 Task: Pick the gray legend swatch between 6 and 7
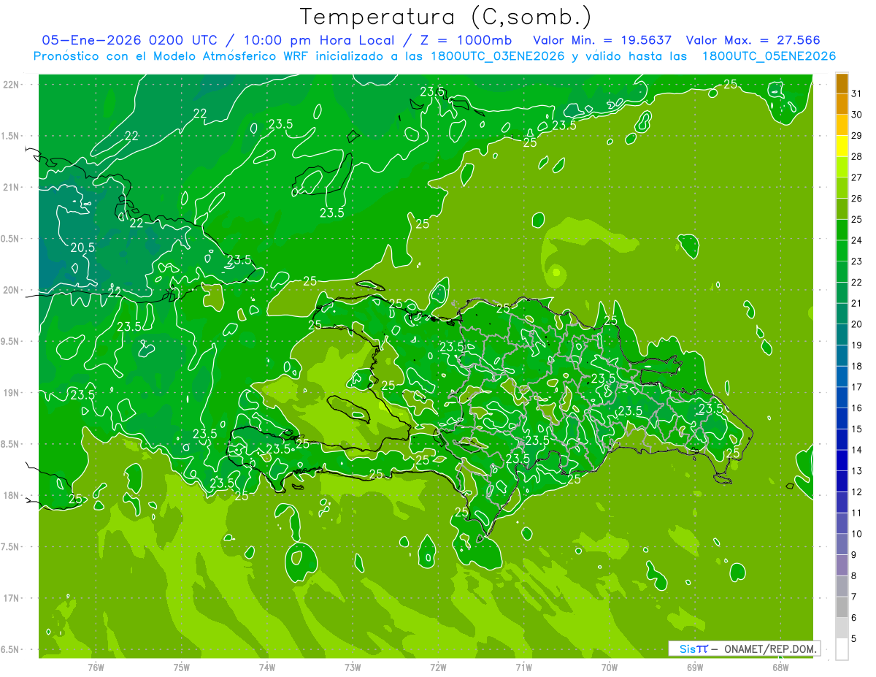(x=842, y=608)
